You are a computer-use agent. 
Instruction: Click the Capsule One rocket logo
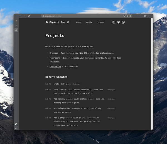[47, 22]
